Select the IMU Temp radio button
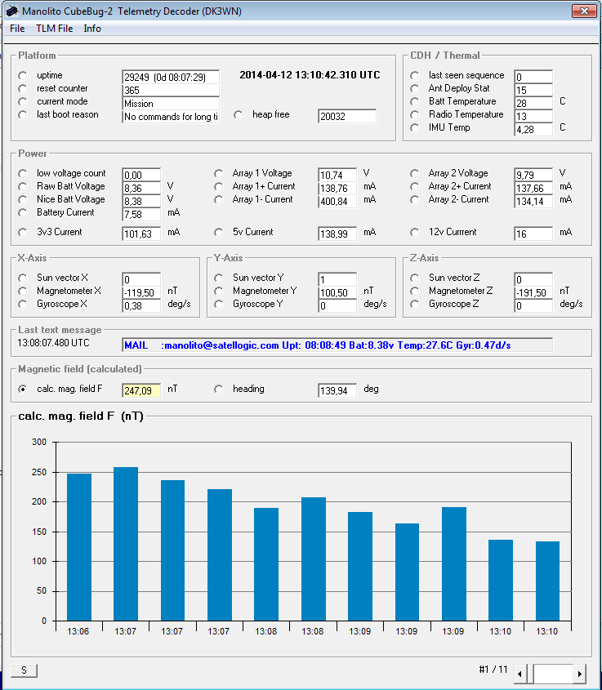602x690 pixels. [414, 127]
